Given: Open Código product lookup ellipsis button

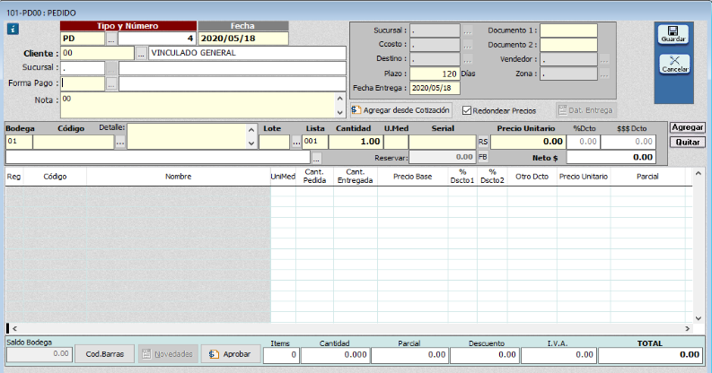Looking at the screenshot, I should pos(120,143).
